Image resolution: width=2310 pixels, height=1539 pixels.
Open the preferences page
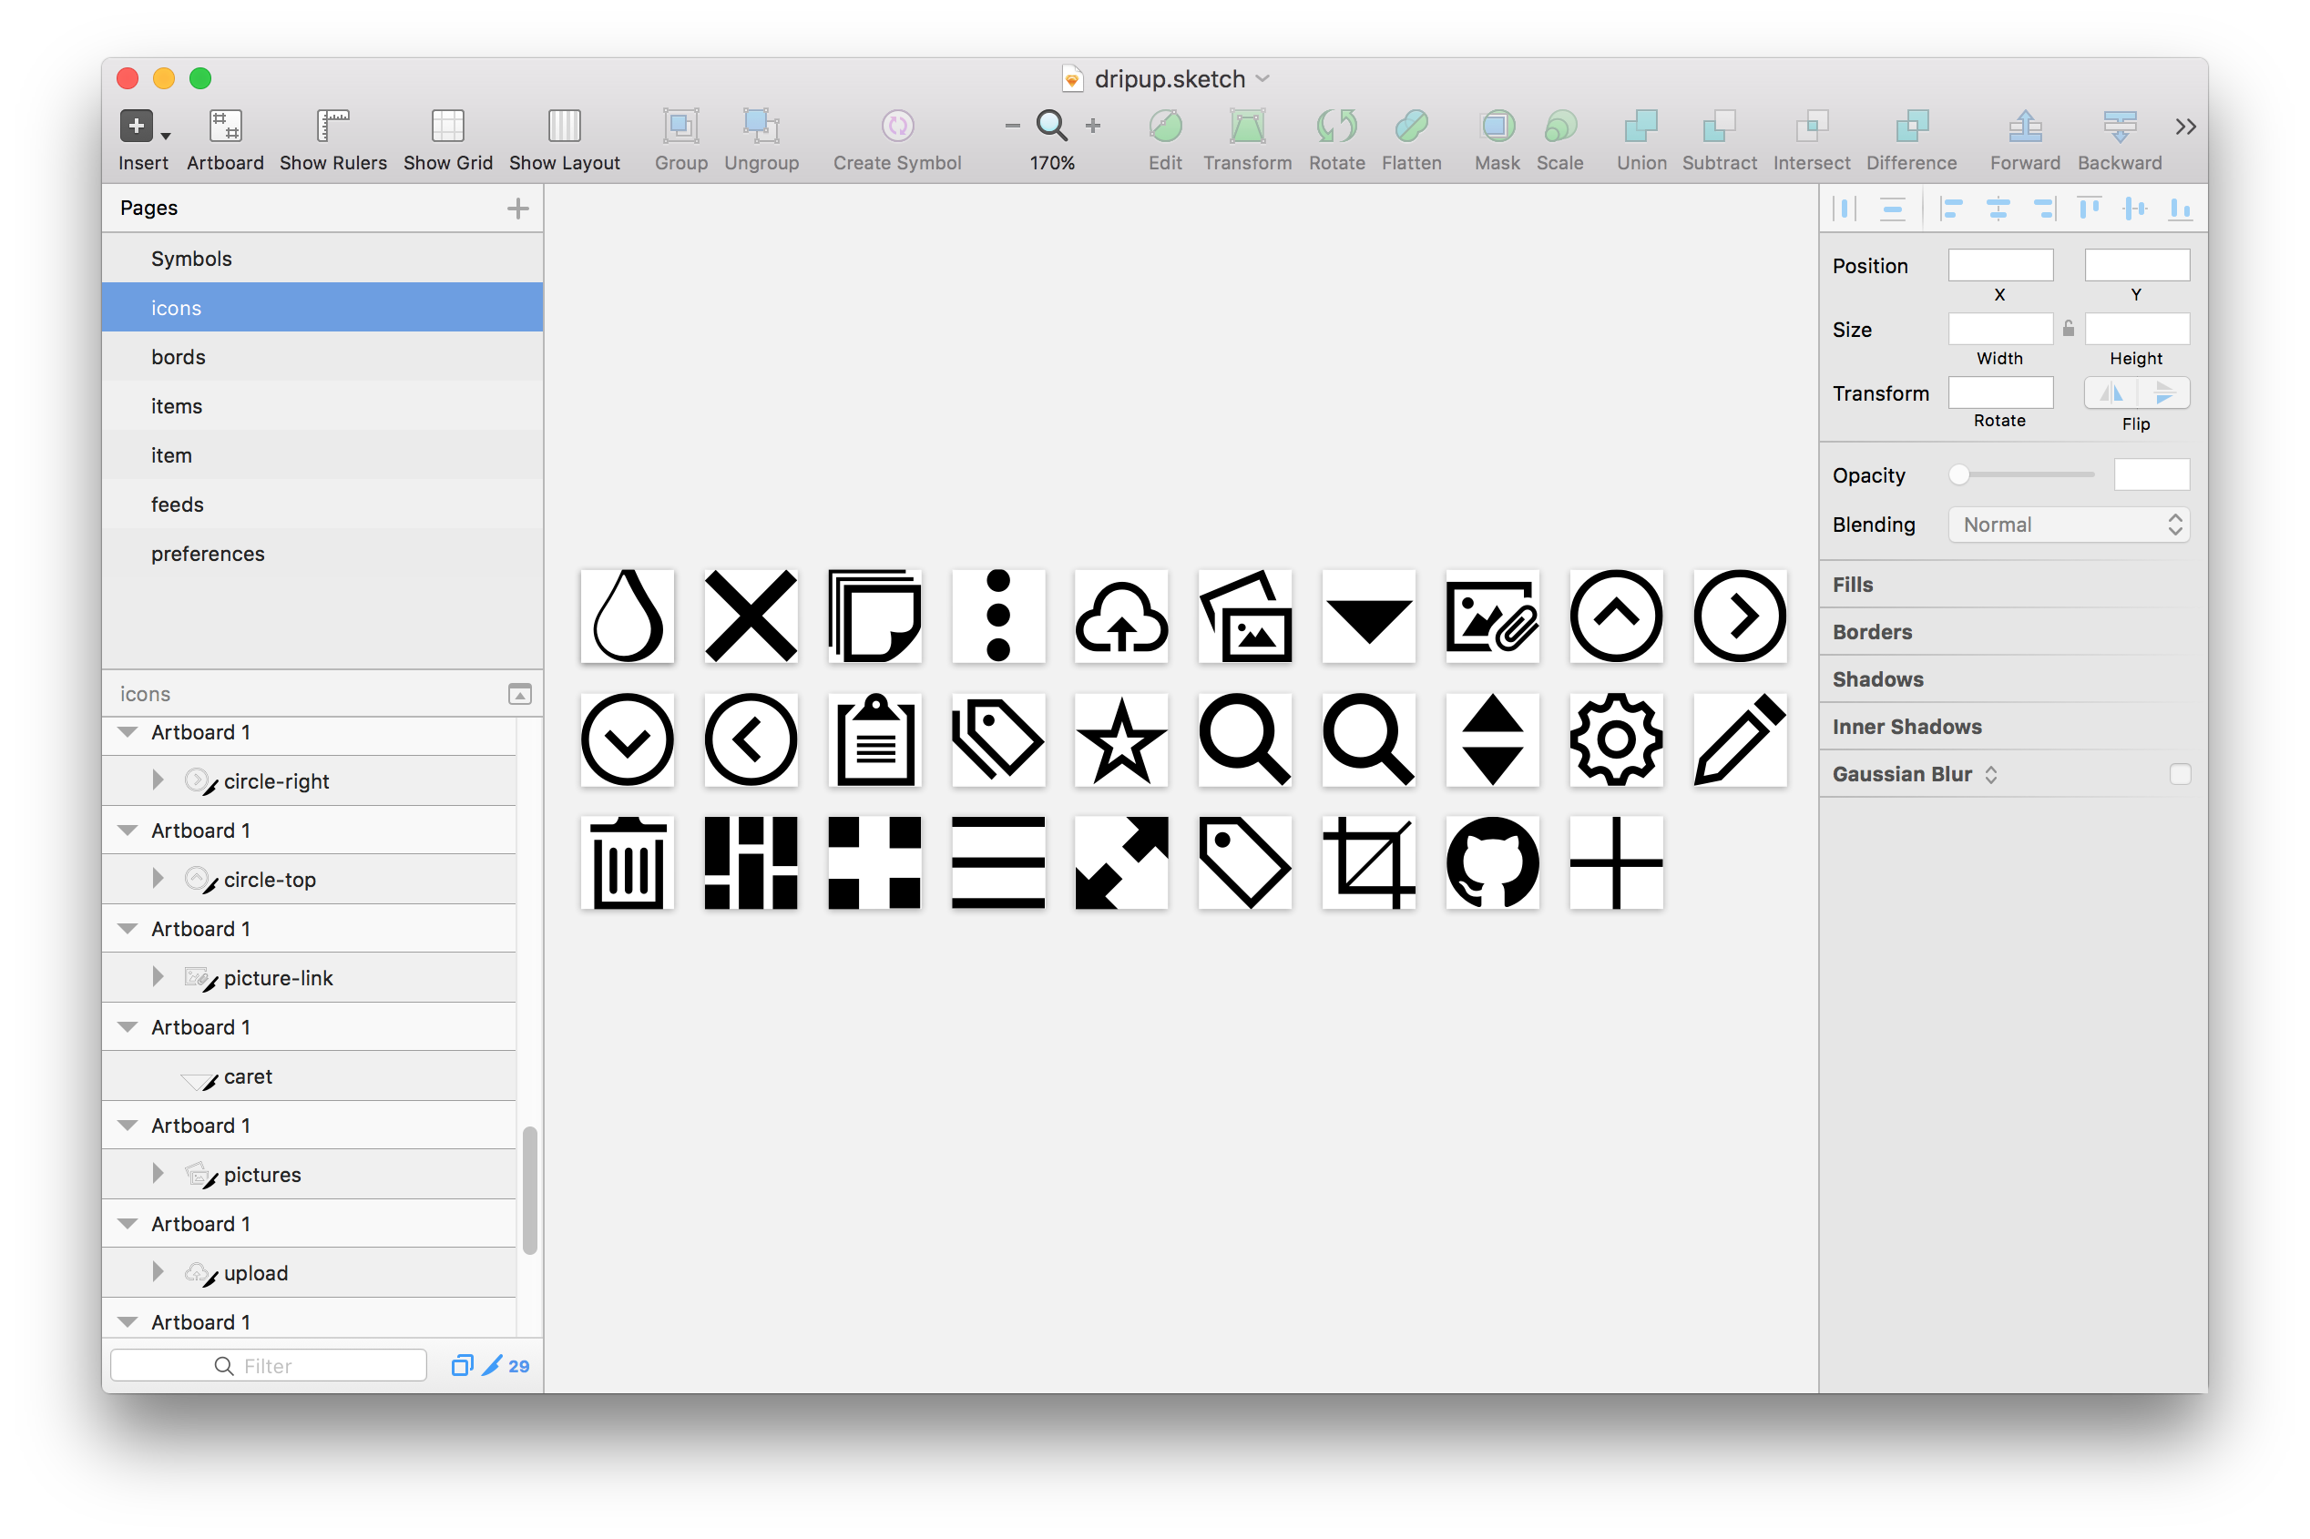[322, 553]
